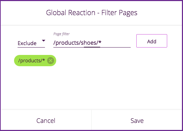Click the word products in filter input

tap(67, 43)
